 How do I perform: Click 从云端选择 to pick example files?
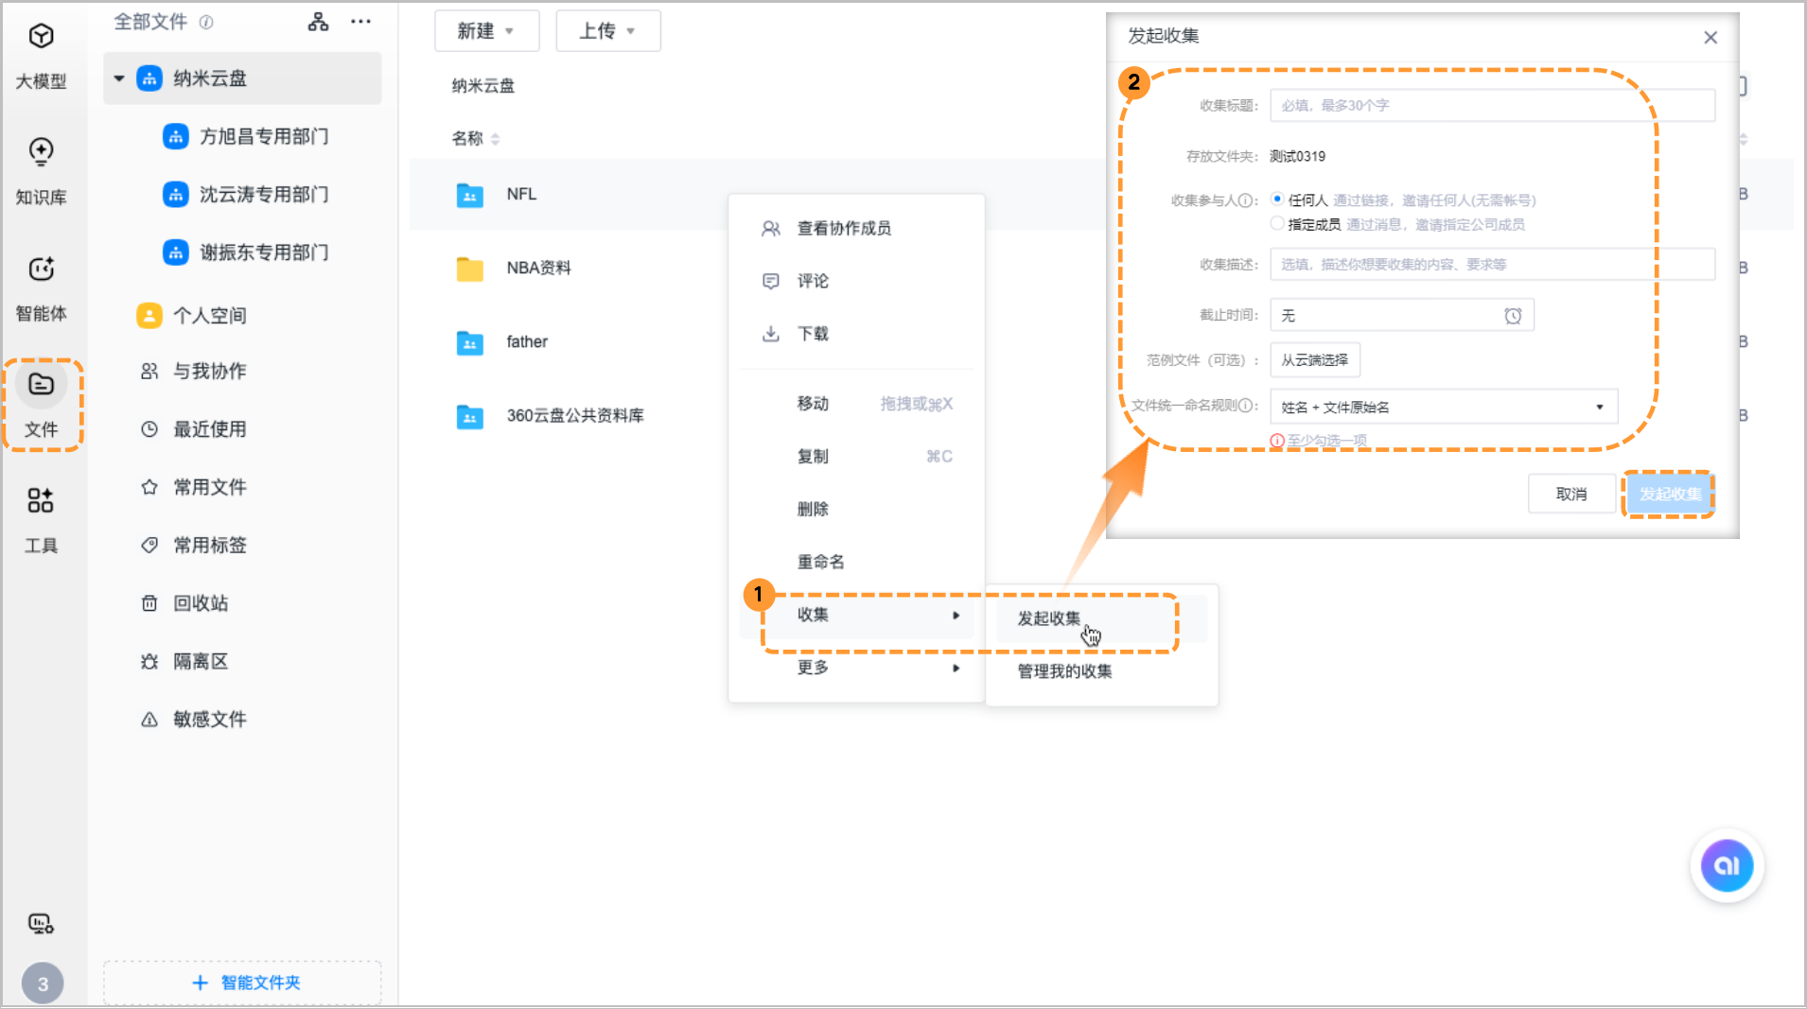(x=1315, y=359)
